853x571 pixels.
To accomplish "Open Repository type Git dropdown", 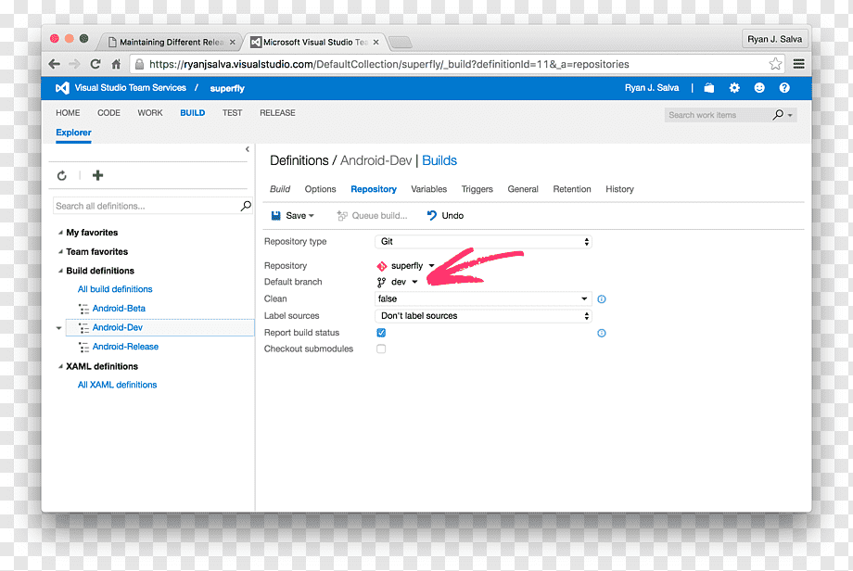I will [483, 241].
